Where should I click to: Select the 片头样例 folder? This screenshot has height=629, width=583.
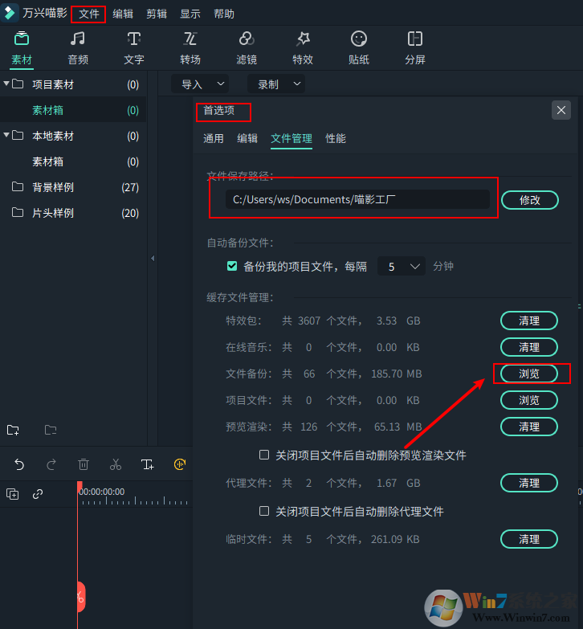[x=73, y=213]
